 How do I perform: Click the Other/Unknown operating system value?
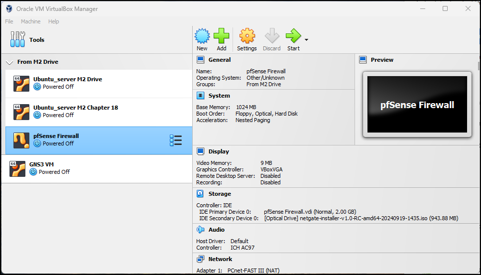pyautogui.click(x=265, y=78)
